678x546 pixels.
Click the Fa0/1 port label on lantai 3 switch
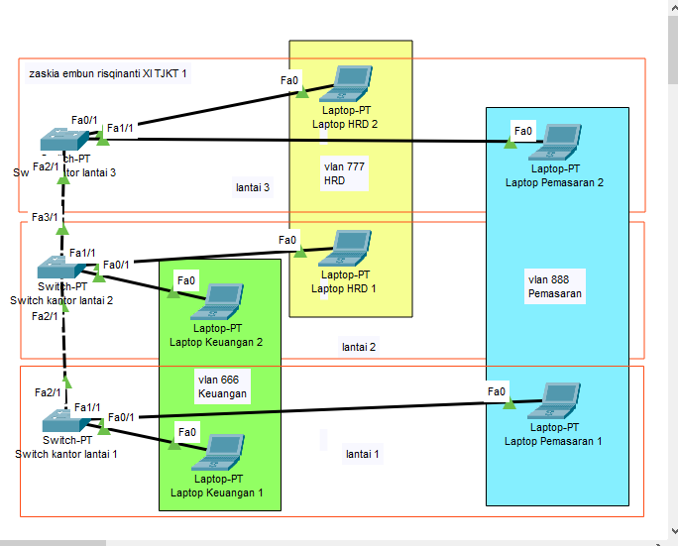[x=84, y=120]
